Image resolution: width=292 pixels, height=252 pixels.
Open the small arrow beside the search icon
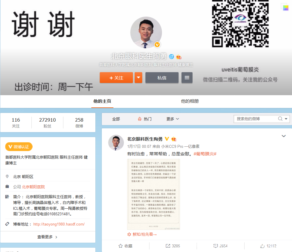tap(286, 119)
